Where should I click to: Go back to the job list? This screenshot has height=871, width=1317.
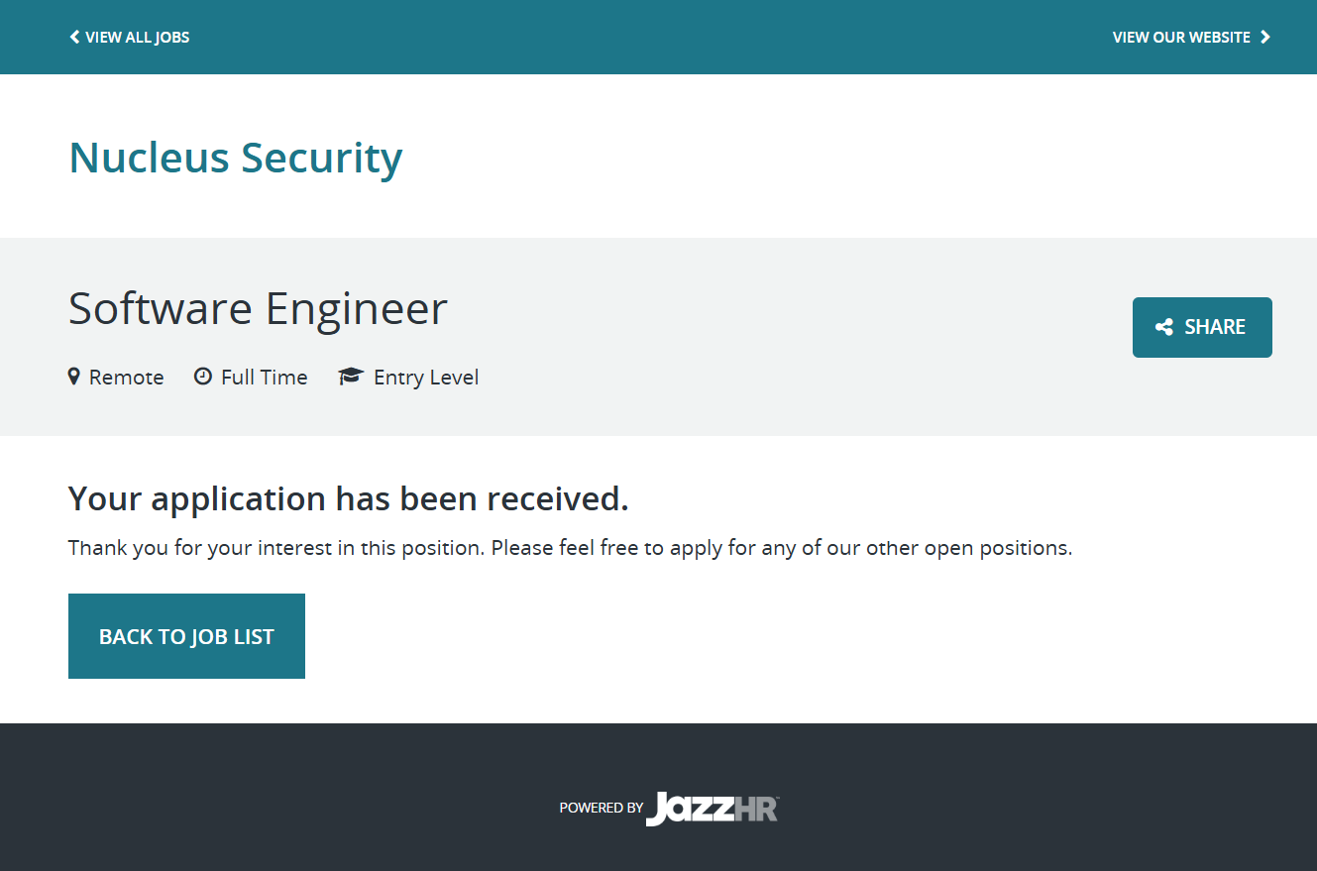pyautogui.click(x=186, y=636)
